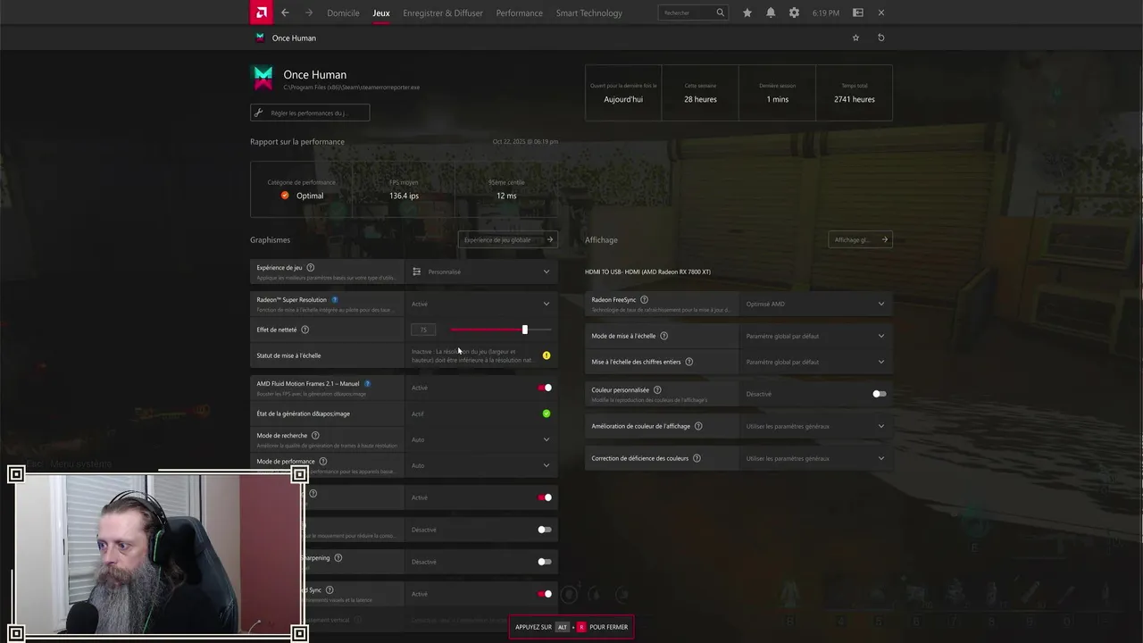Screen dimensions: 1143x643
Task: Click the sharpness effect slider handle
Action: coord(525,330)
